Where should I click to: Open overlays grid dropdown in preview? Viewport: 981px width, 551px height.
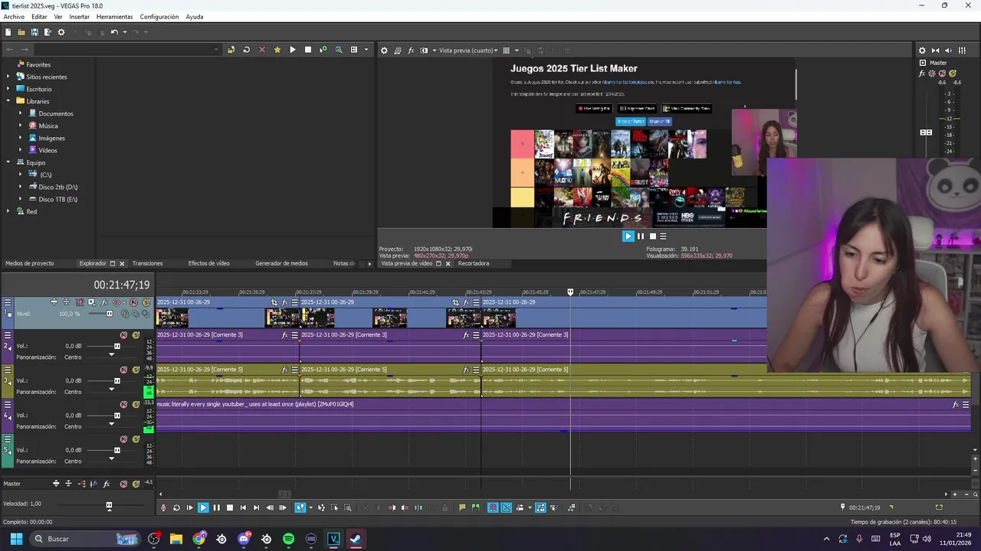[x=516, y=51]
